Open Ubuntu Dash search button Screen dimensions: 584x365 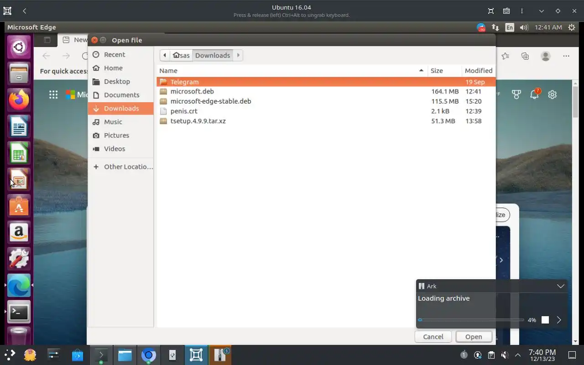tap(19, 47)
